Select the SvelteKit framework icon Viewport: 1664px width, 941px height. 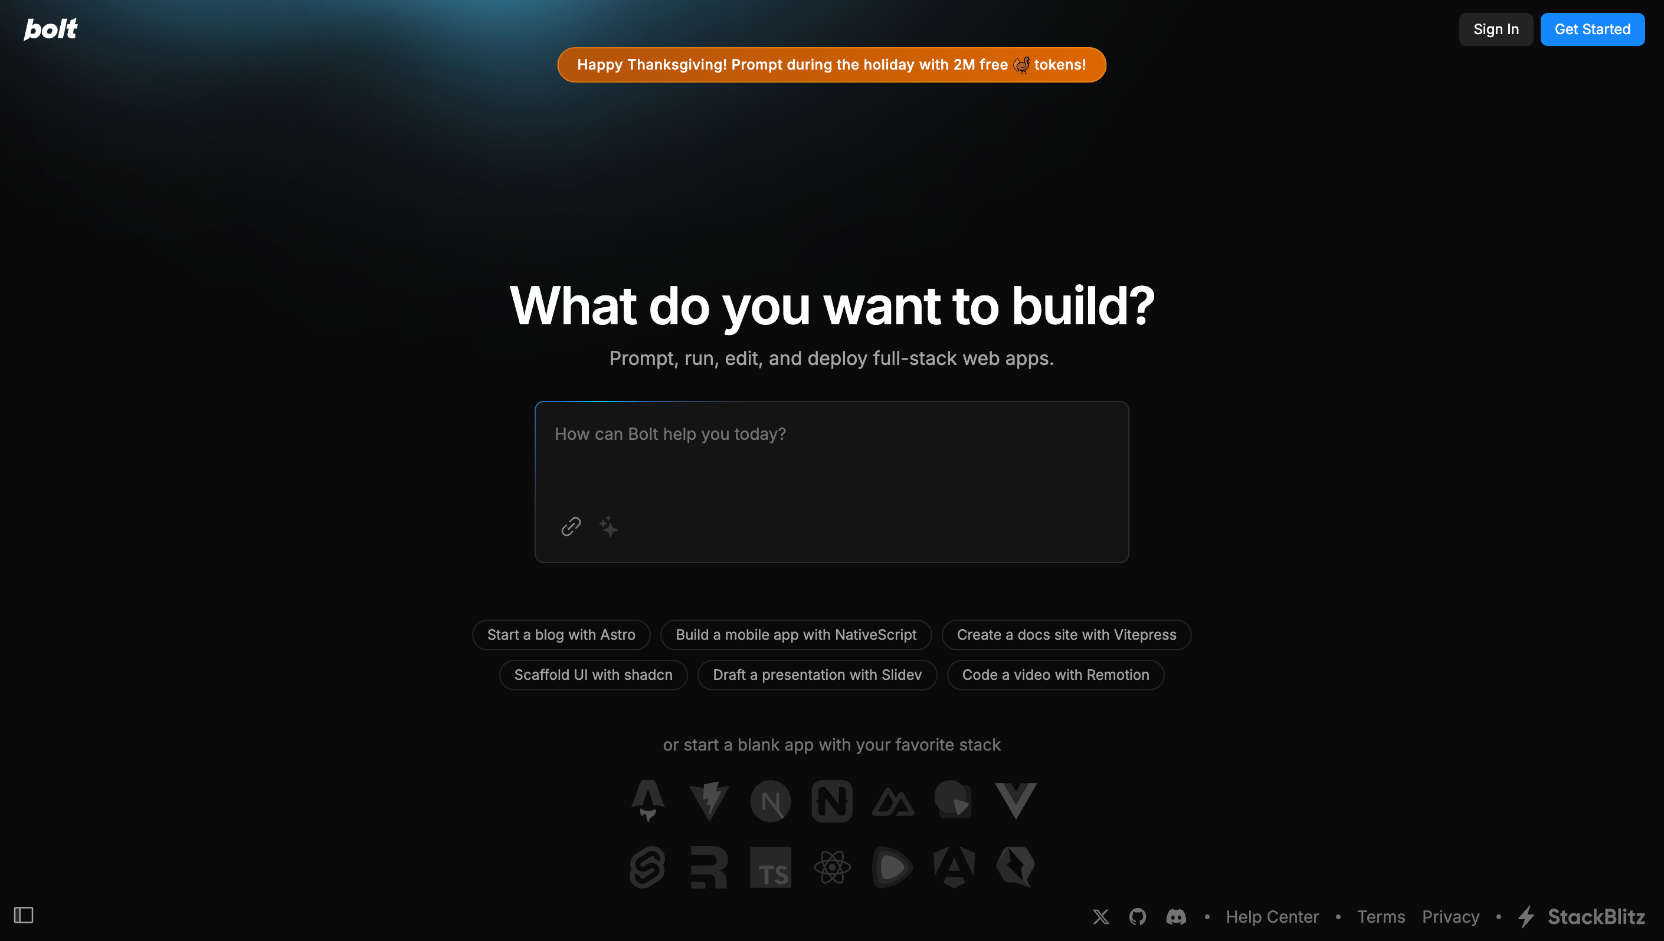[648, 866]
